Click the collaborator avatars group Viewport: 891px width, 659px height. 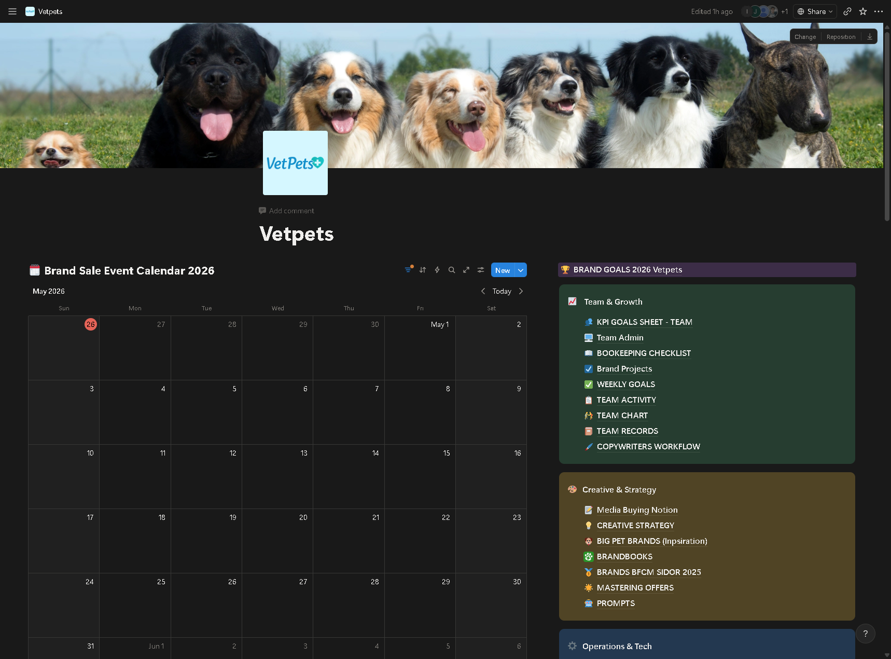coord(760,11)
